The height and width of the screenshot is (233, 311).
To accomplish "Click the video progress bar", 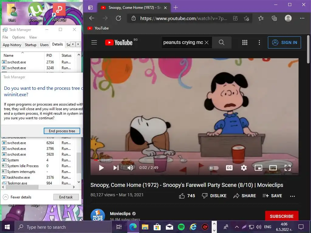I will coord(194,160).
